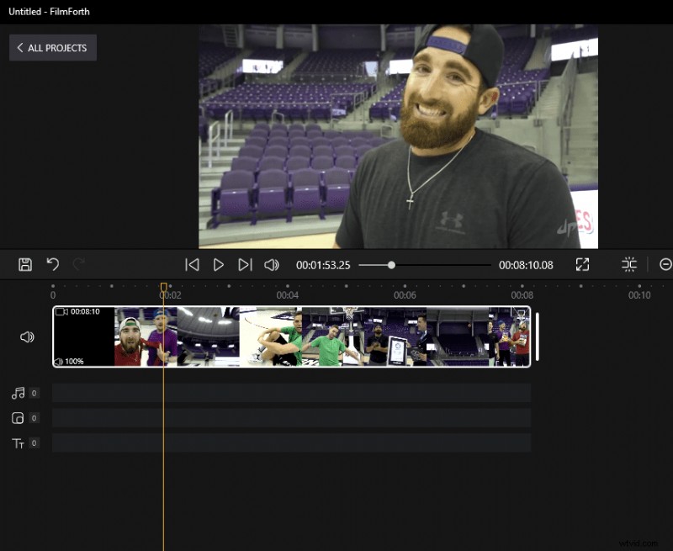This screenshot has width=673, height=551.
Task: Open the All Projects screen
Action: tap(52, 47)
